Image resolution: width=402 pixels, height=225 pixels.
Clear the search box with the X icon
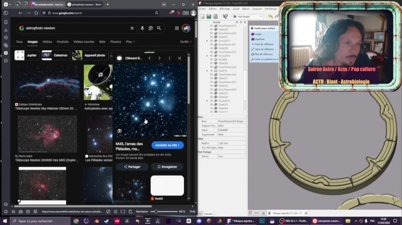click(132, 28)
